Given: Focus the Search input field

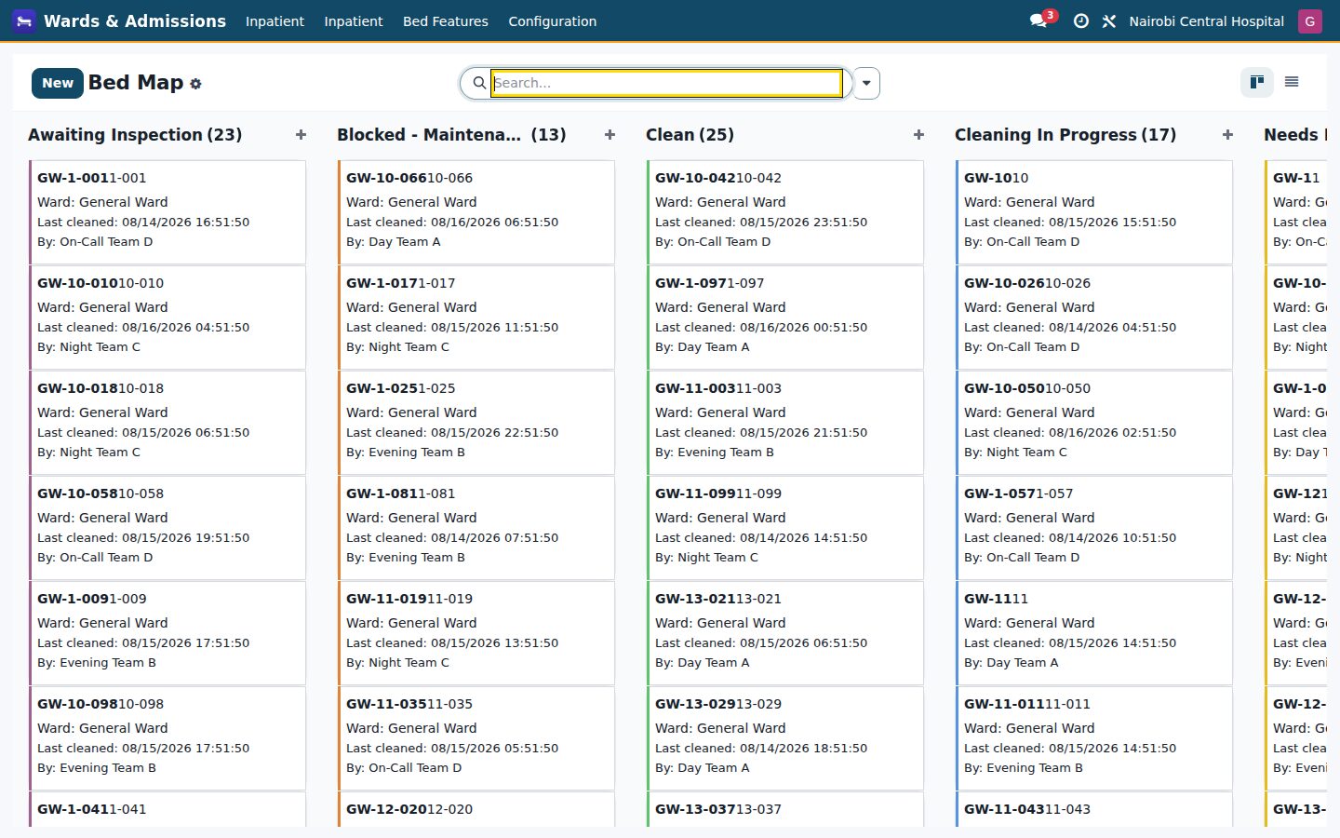Looking at the screenshot, I should (x=666, y=83).
